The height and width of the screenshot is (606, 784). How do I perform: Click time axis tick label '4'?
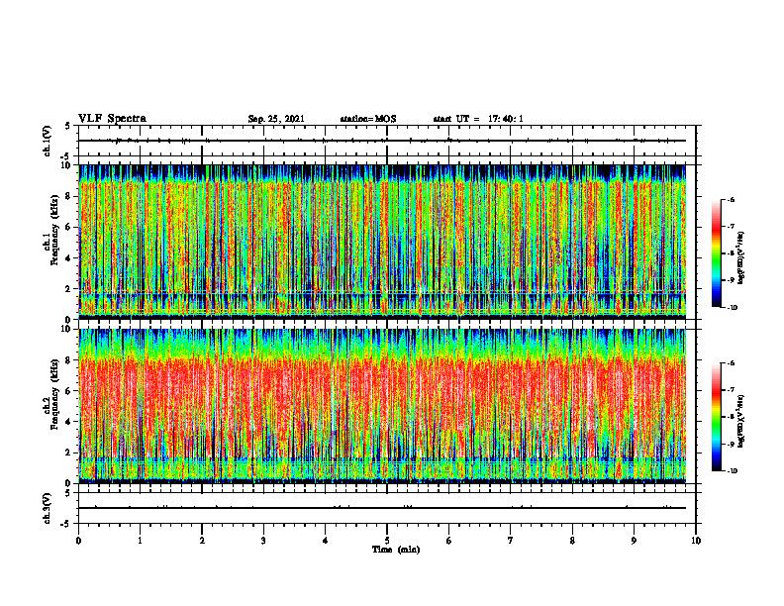326,541
